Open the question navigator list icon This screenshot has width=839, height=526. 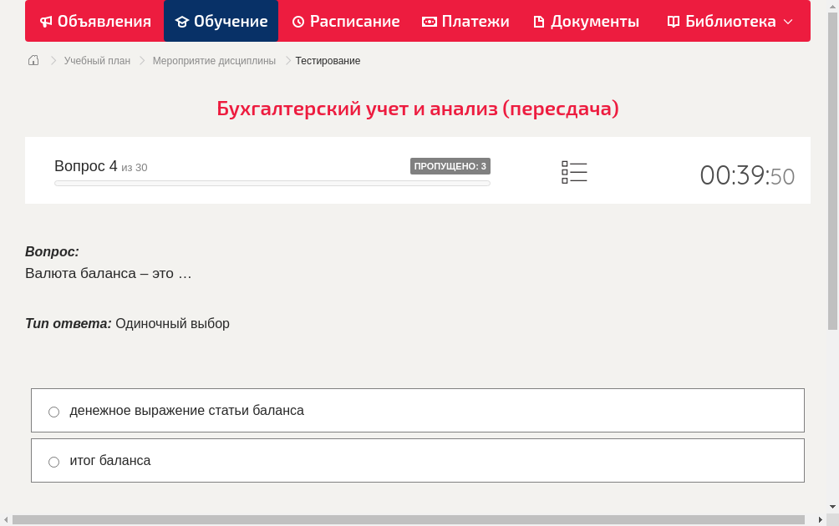pyautogui.click(x=574, y=171)
